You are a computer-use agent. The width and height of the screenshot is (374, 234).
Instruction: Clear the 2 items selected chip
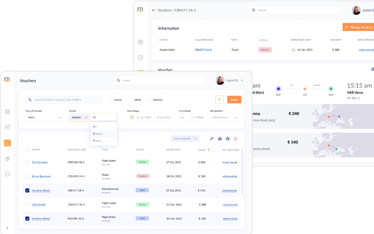click(195, 138)
